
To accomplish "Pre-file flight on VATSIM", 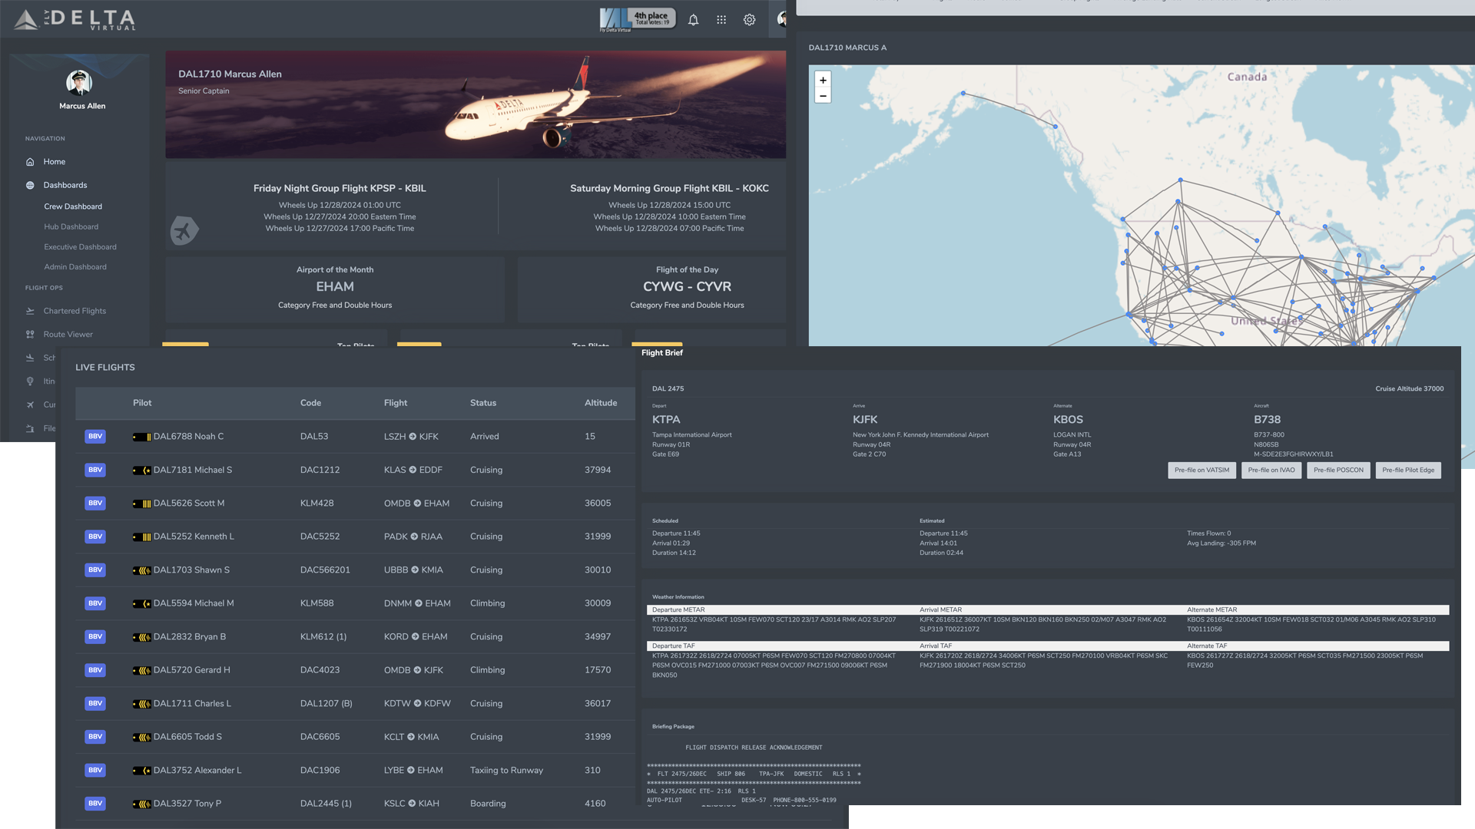I will [1202, 470].
